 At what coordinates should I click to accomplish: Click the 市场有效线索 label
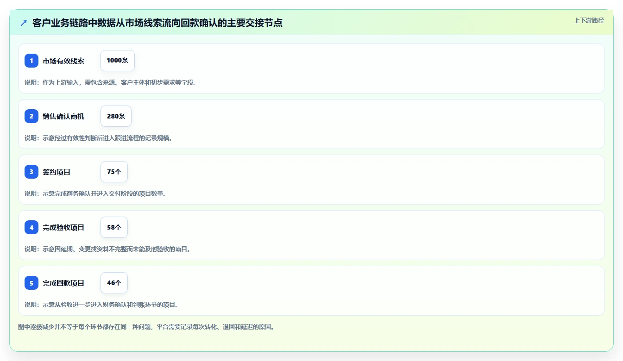pos(63,61)
